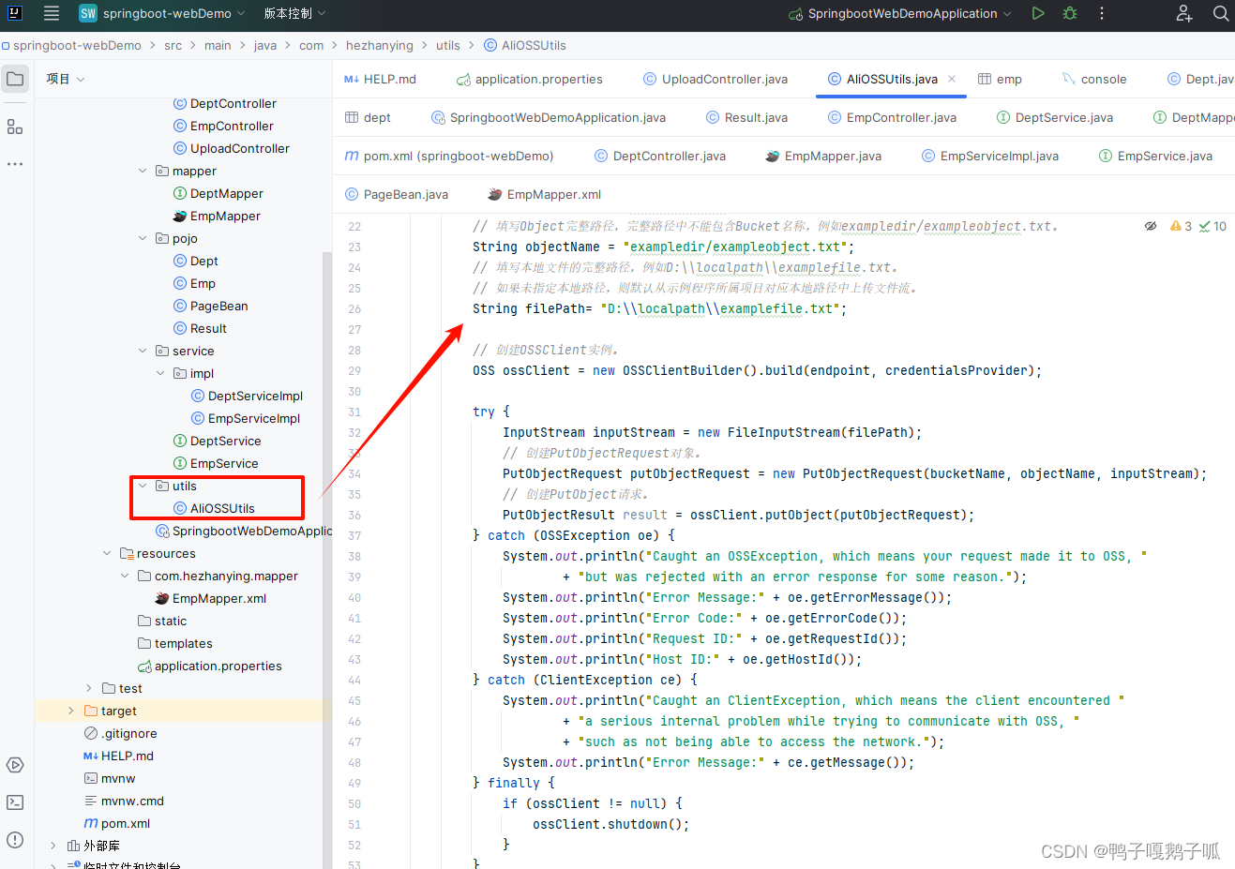The height and width of the screenshot is (869, 1235).
Task: Open the Problems tool window icon
Action: [x=15, y=840]
